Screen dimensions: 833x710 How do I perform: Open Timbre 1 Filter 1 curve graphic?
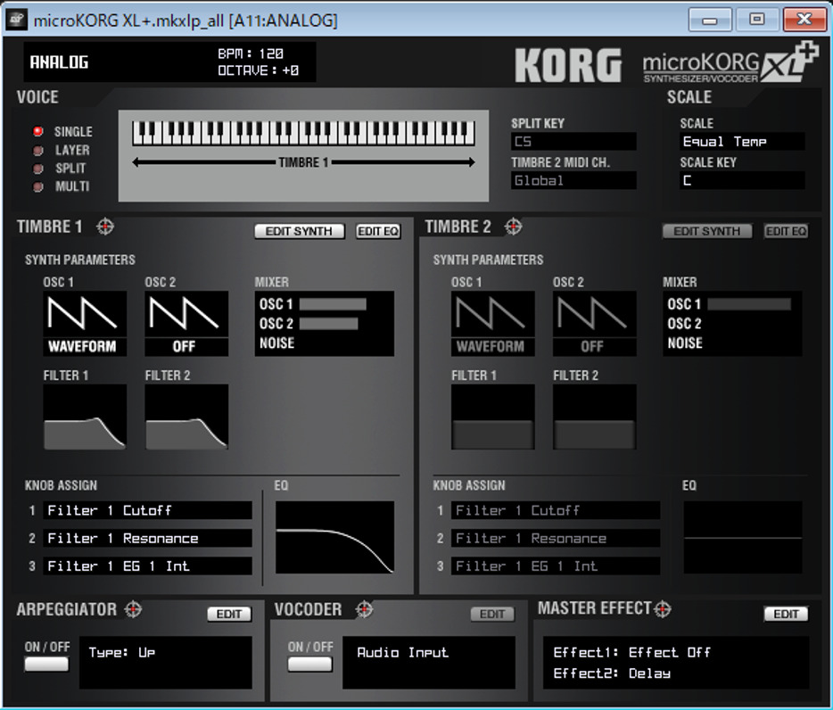click(x=85, y=417)
